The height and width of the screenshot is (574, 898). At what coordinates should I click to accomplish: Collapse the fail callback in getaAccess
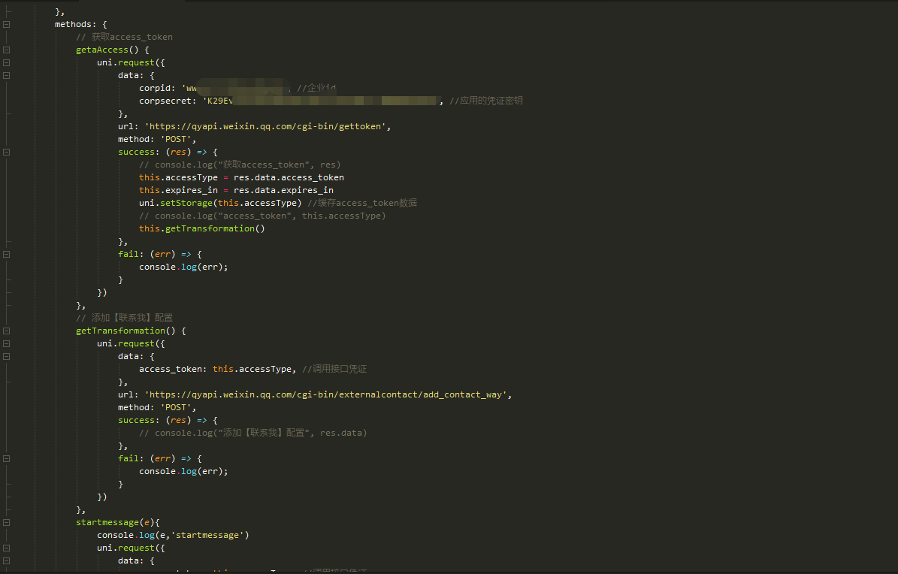click(x=6, y=254)
